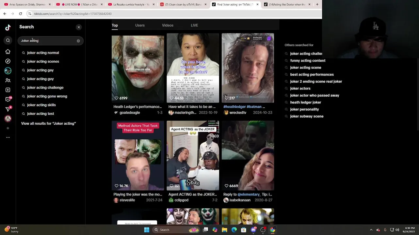The height and width of the screenshot is (235, 419).
Task: Select 'joker subway scene' related search
Action: [x=307, y=117]
